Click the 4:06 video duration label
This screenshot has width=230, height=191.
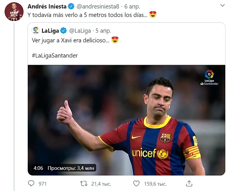38,168
